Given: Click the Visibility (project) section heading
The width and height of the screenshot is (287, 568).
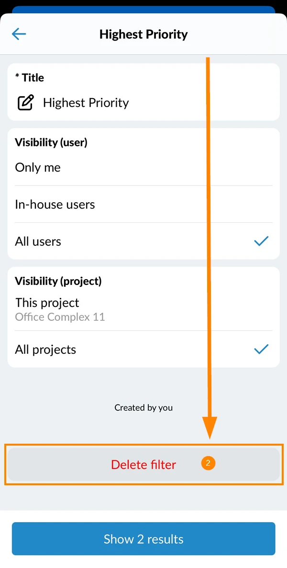Looking at the screenshot, I should (58, 281).
